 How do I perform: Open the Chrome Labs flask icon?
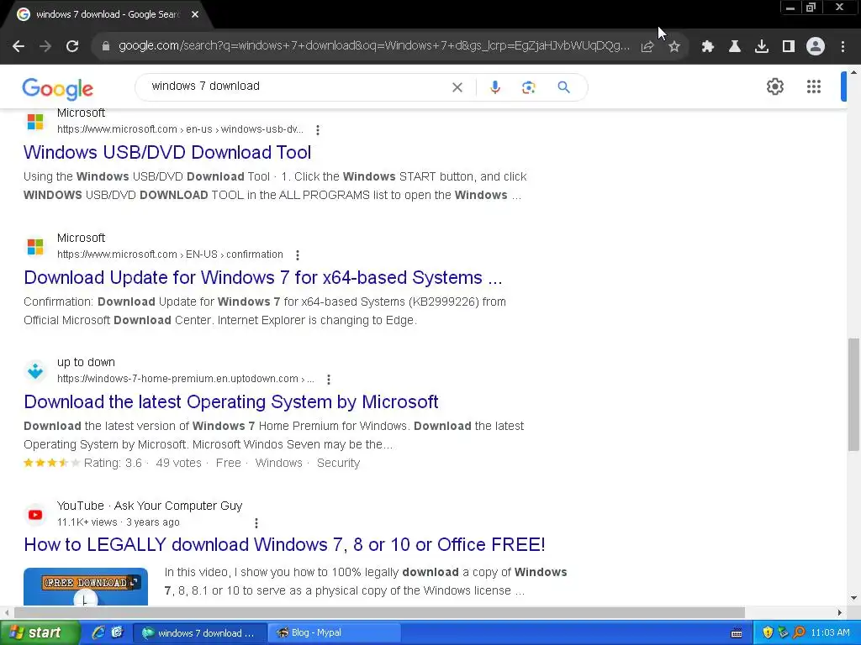pyautogui.click(x=735, y=47)
